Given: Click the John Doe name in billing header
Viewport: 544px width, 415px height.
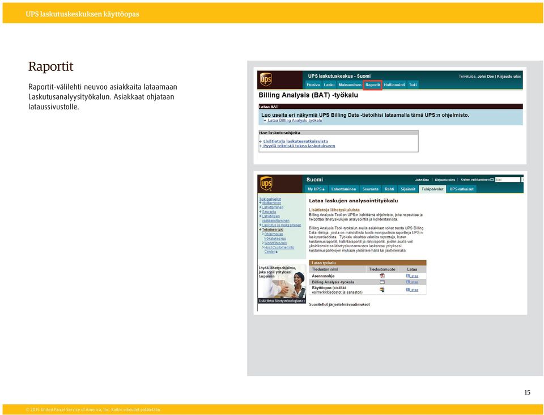Looking at the screenshot, I should 486,77.
